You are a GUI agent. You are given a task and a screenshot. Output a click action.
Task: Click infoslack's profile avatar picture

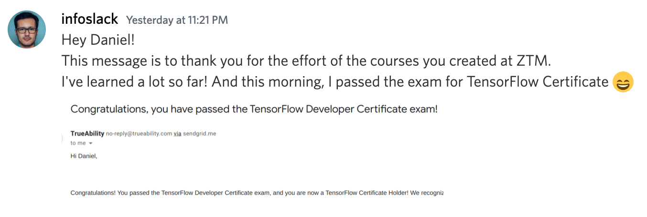coord(27,30)
